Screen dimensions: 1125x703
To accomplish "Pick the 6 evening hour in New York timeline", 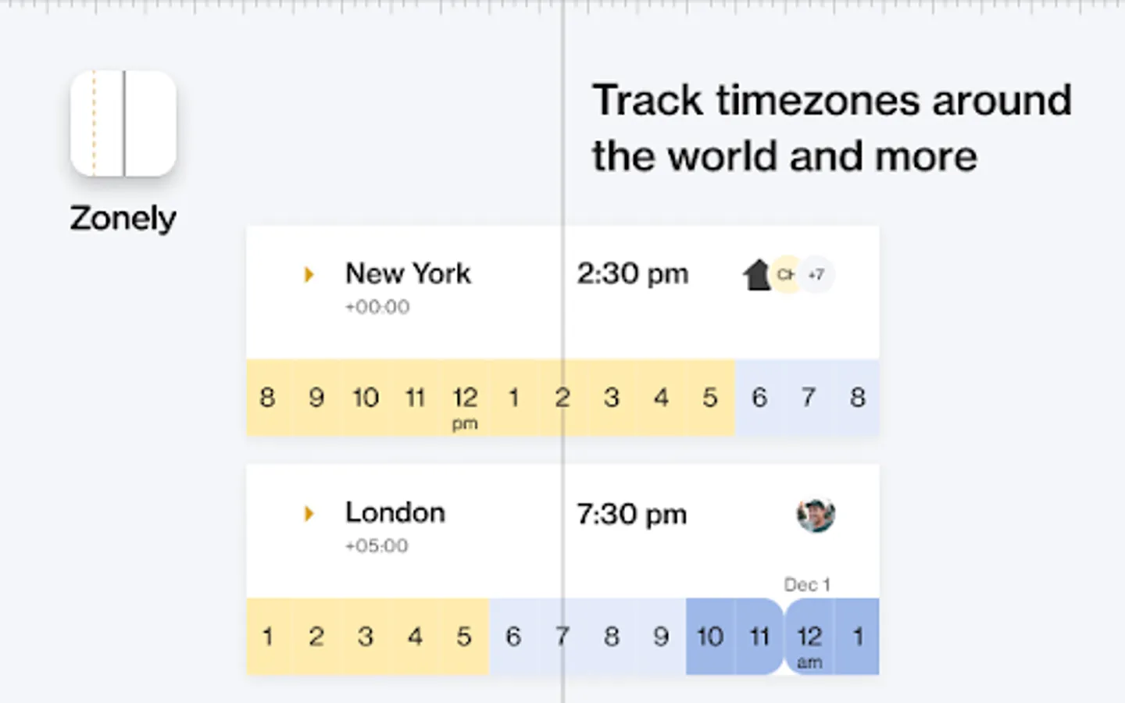I will (x=759, y=398).
